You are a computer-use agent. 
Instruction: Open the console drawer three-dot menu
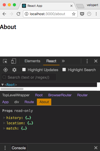[x=5, y=148]
